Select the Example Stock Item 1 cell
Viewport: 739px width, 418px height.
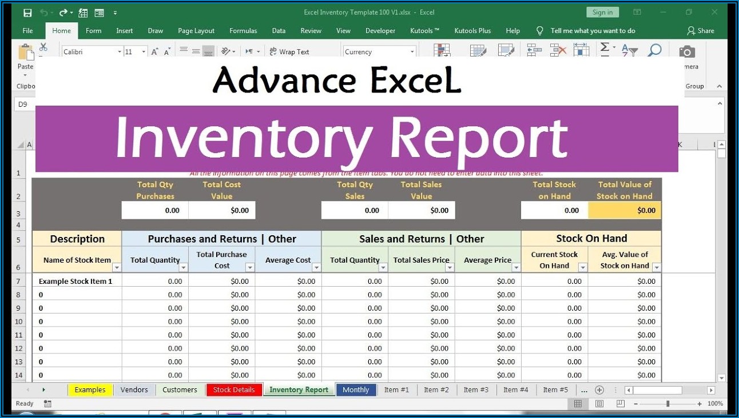[x=76, y=281]
